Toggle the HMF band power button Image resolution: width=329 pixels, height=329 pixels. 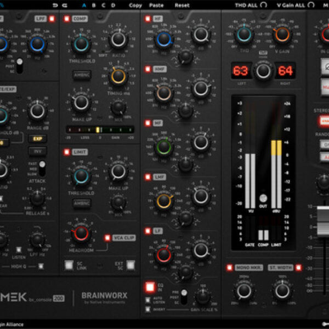[x=148, y=69]
